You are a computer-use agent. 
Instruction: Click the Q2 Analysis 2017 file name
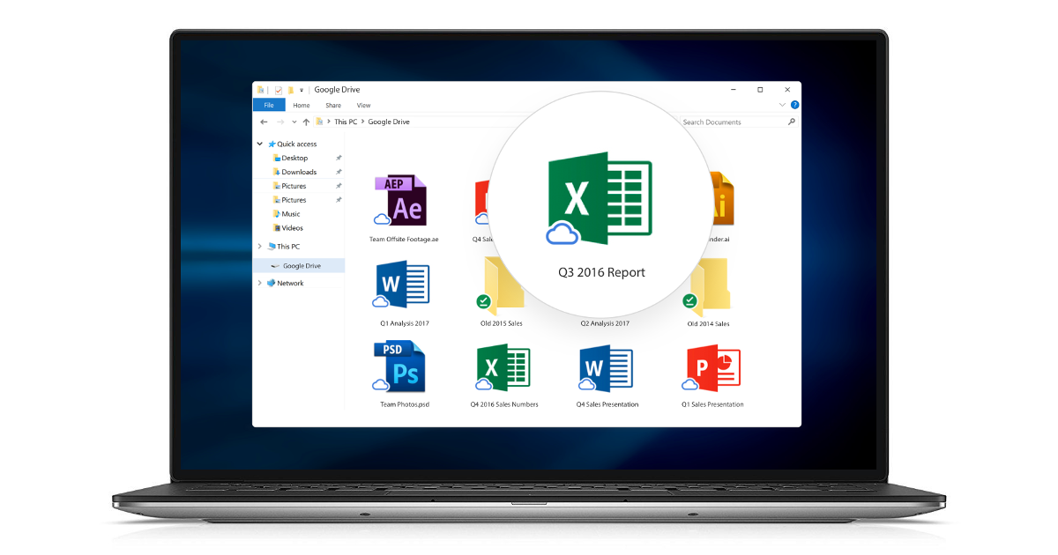pyautogui.click(x=605, y=323)
